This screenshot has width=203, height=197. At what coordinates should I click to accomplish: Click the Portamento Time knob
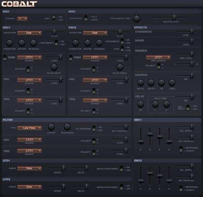137,19
